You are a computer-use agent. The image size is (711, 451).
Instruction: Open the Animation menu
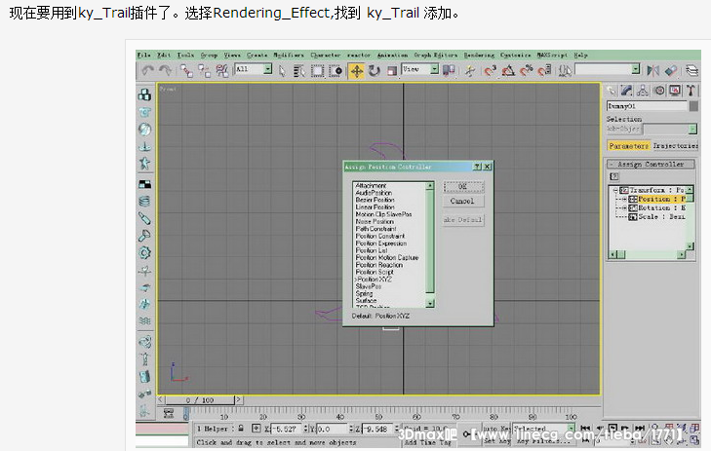point(392,55)
